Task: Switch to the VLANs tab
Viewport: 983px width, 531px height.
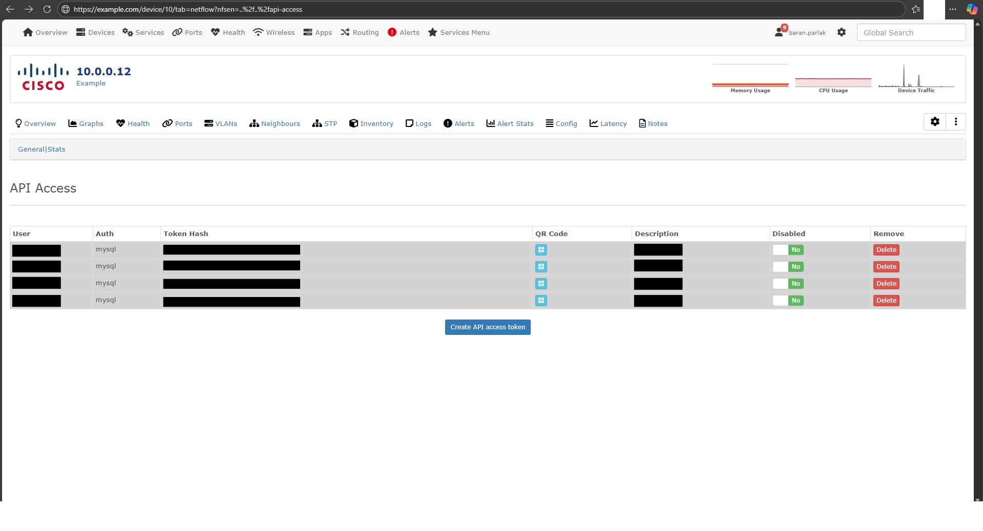Action: pyautogui.click(x=221, y=123)
